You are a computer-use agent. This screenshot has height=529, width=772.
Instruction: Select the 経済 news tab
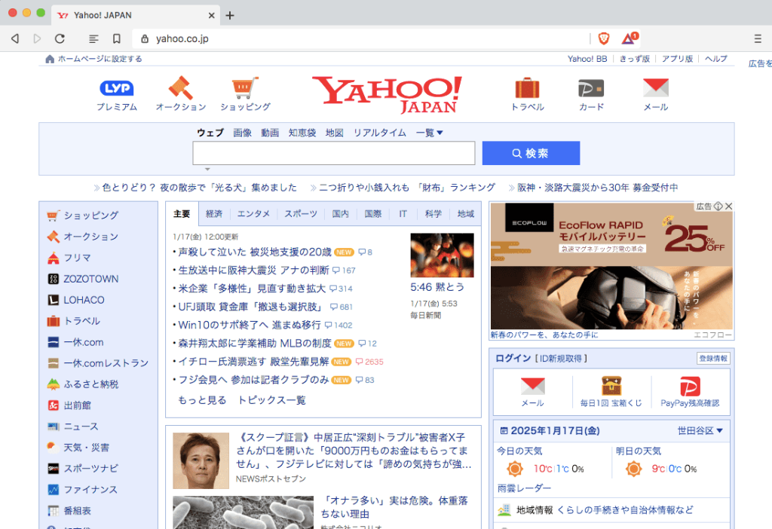(214, 214)
